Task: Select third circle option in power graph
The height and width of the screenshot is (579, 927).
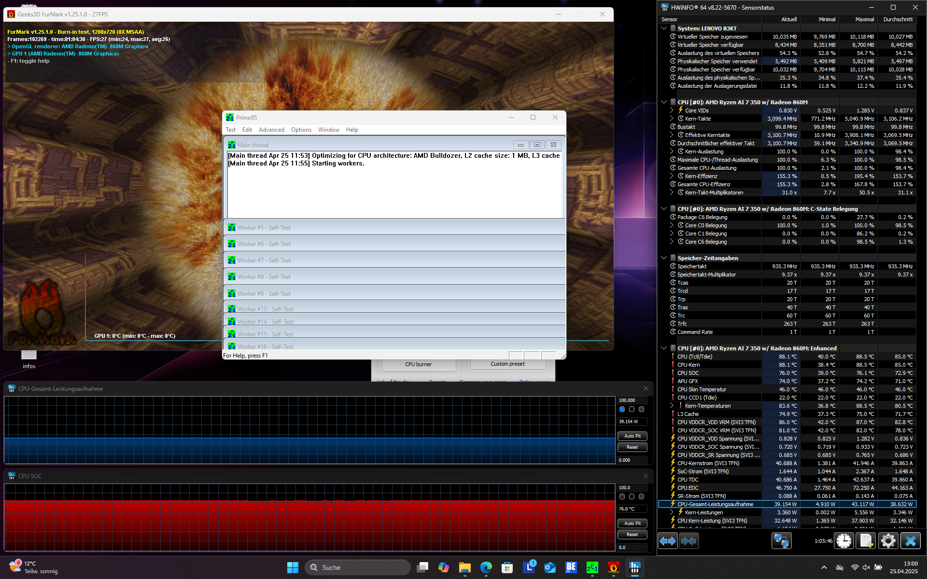Action: click(641, 409)
